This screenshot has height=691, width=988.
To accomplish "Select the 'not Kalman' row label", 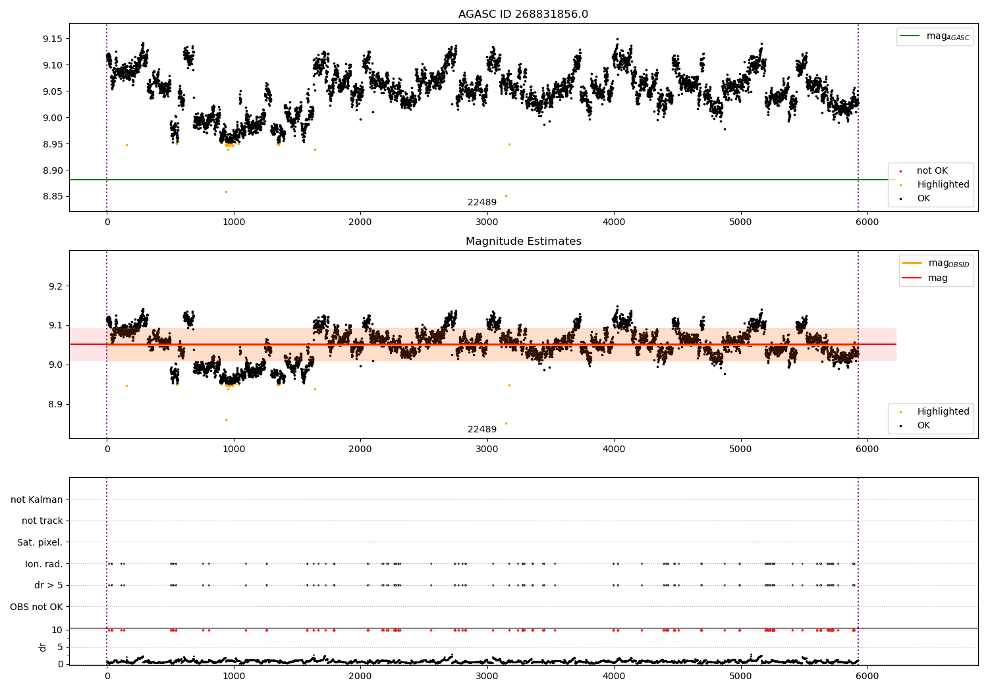I will pyautogui.click(x=37, y=500).
